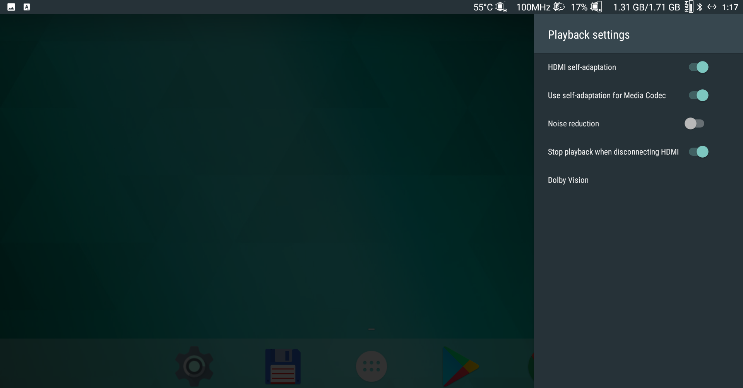The height and width of the screenshot is (388, 743).
Task: Click the Stop playback when disconnecting HDMI label
Action: coord(613,152)
